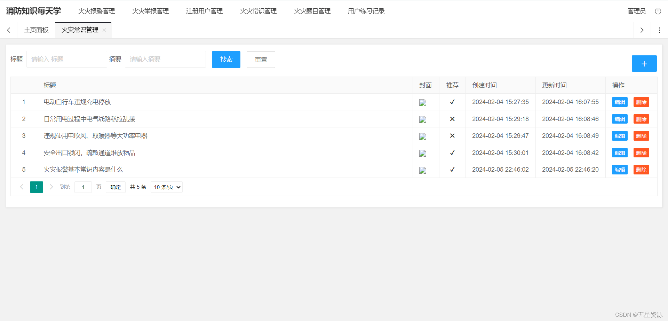The height and width of the screenshot is (321, 668).
Task: Edit the 日常用电过程中电气线路私拉乱接 row
Action: click(x=620, y=119)
